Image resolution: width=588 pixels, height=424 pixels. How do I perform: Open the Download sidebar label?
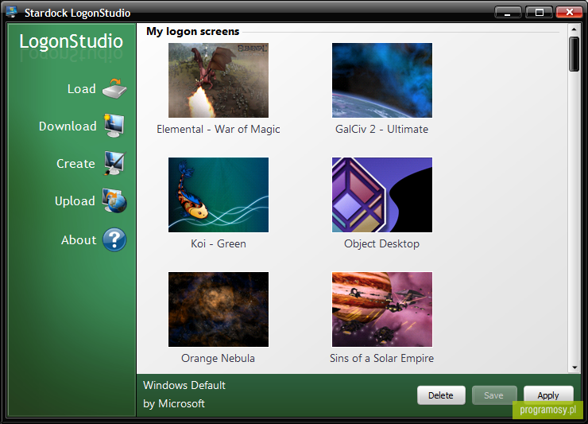pos(68,126)
